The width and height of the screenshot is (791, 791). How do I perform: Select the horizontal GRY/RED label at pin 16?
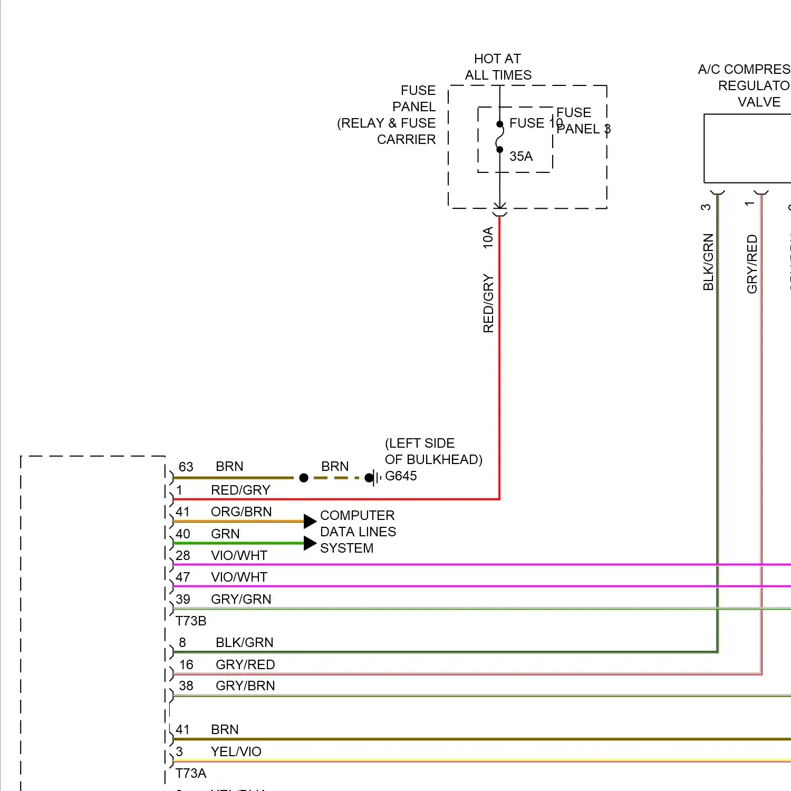[245, 665]
